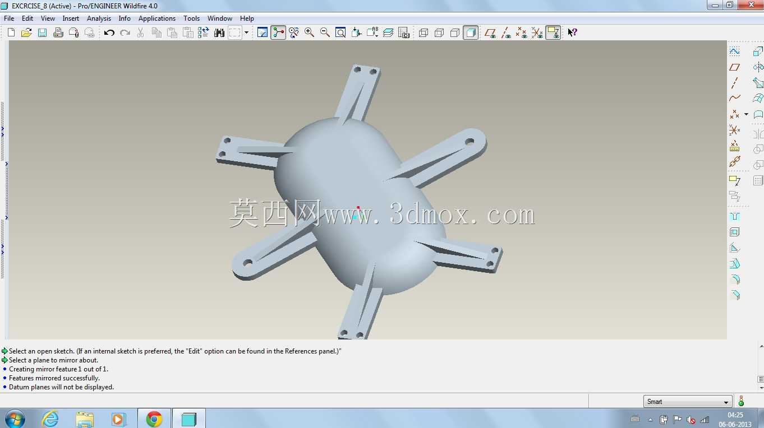Open Paste Special
Image resolution: width=764 pixels, height=428 pixels.
point(188,32)
